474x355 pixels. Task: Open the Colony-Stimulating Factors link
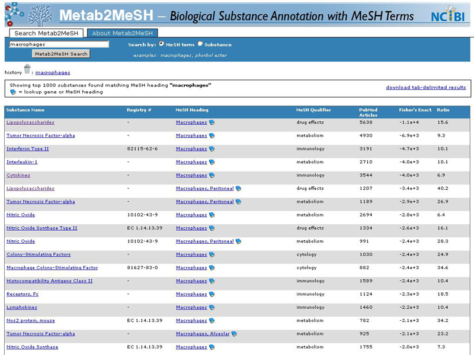[x=39, y=254]
